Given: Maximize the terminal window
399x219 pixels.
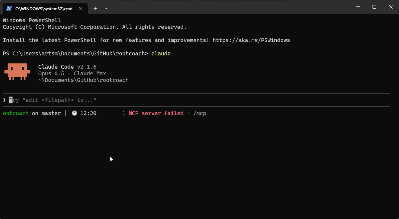Looking at the screenshot, I should 374,7.
